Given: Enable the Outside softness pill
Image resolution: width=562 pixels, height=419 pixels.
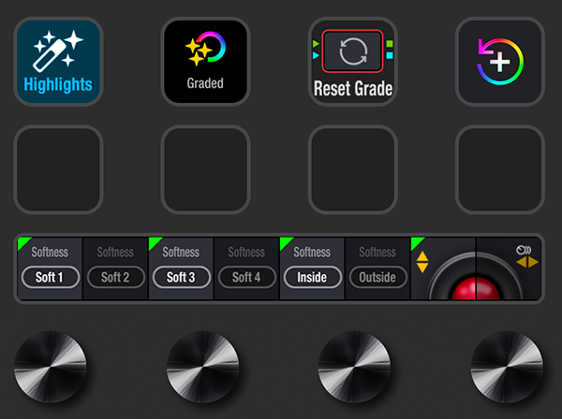Looking at the screenshot, I should point(378,277).
